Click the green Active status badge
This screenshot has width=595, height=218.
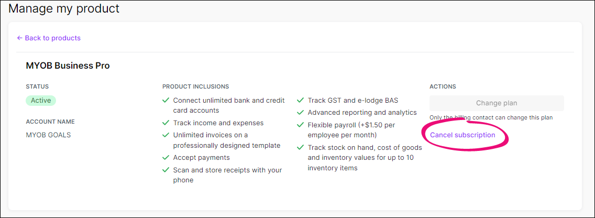[x=41, y=101]
